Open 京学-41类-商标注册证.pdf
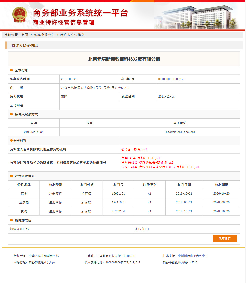The height and width of the screenshot is (283, 246). click(141, 158)
